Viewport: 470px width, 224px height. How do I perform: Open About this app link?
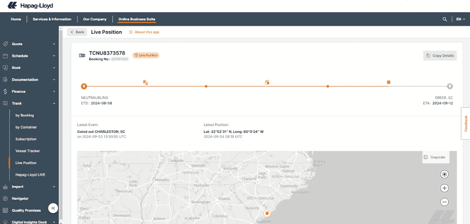(x=147, y=32)
